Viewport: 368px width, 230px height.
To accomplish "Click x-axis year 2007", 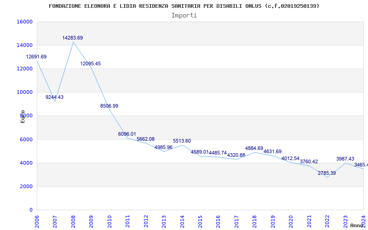I will 55,222.
